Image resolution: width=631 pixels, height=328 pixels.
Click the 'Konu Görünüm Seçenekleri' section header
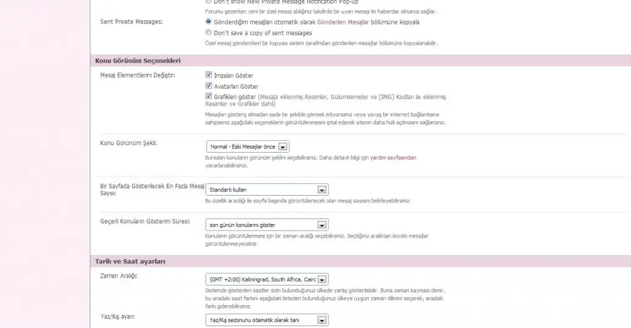(137, 60)
